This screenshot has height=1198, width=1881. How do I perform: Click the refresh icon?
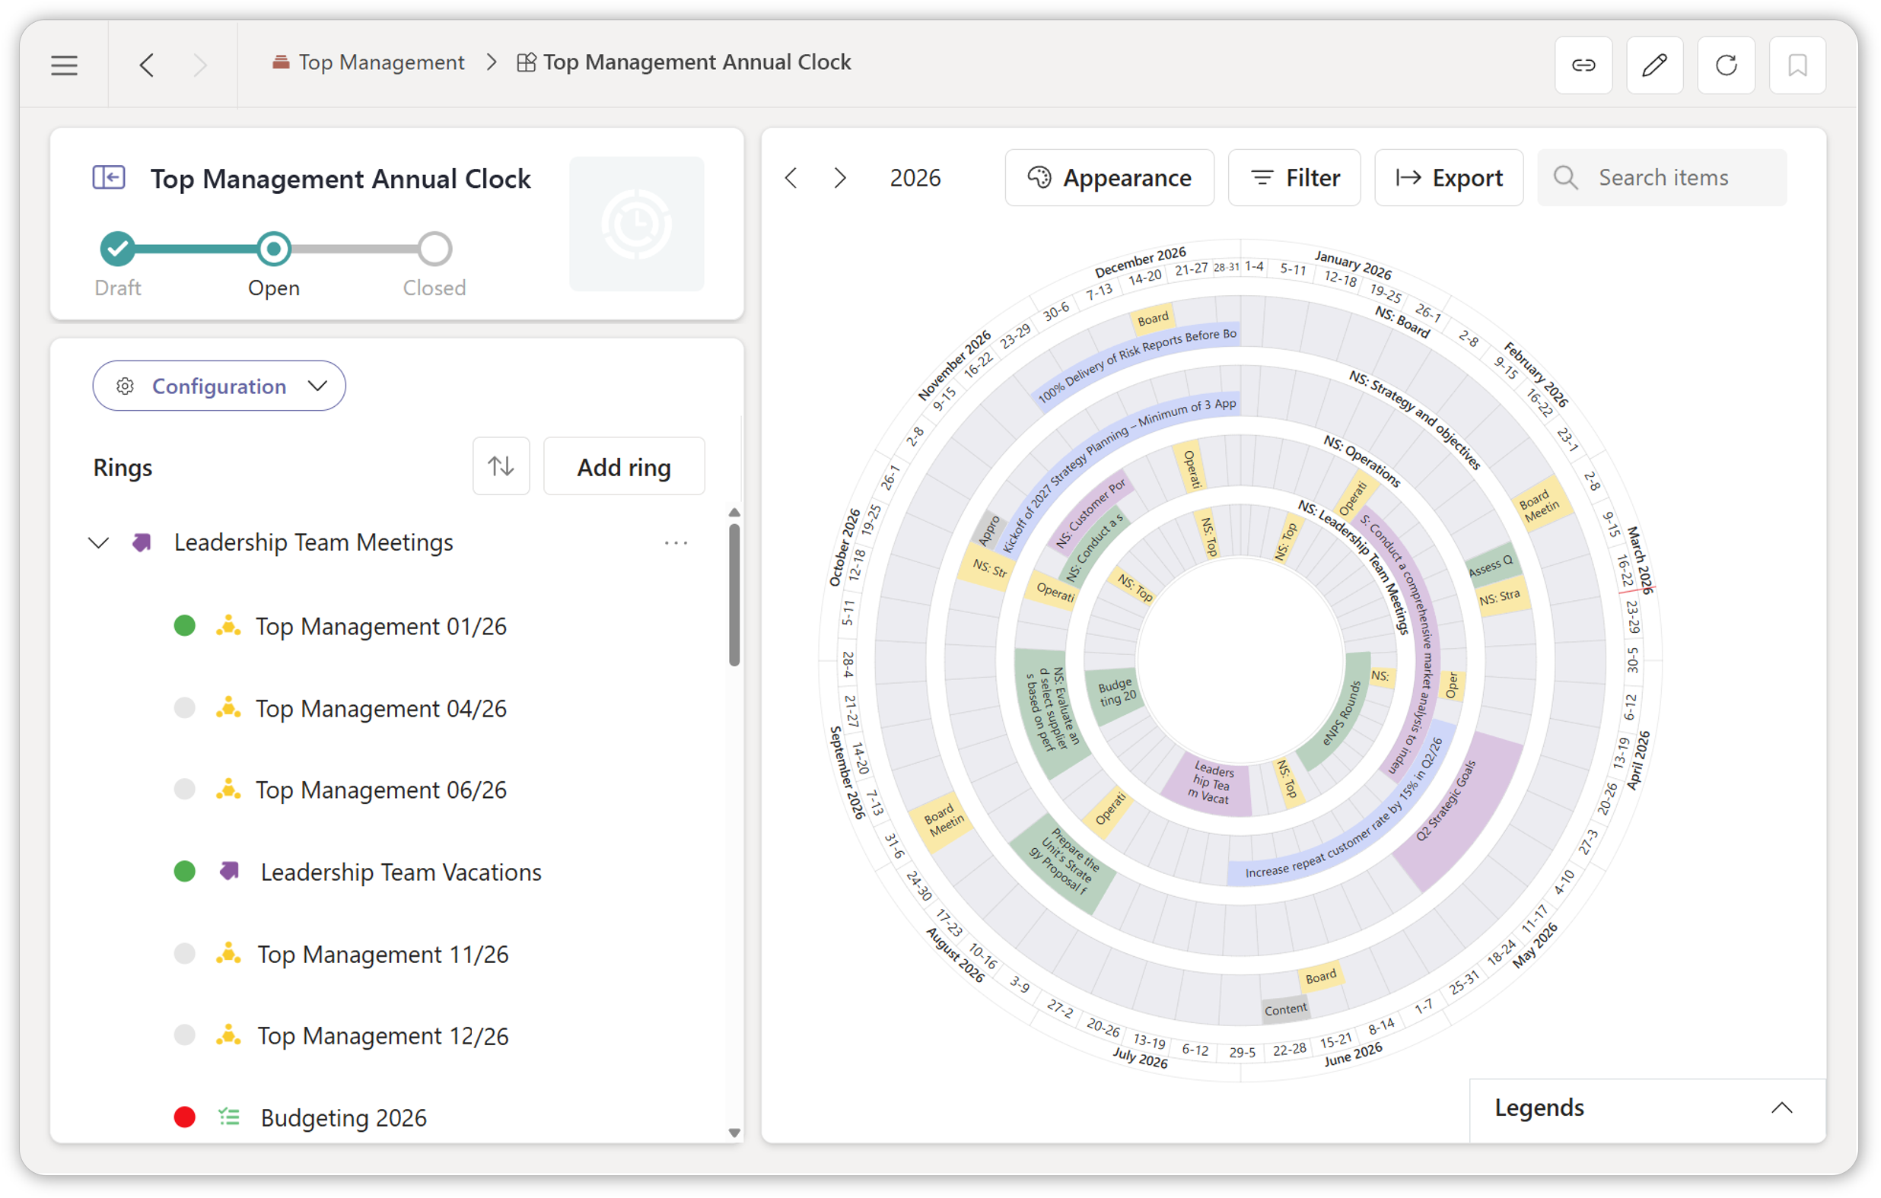pyautogui.click(x=1726, y=65)
